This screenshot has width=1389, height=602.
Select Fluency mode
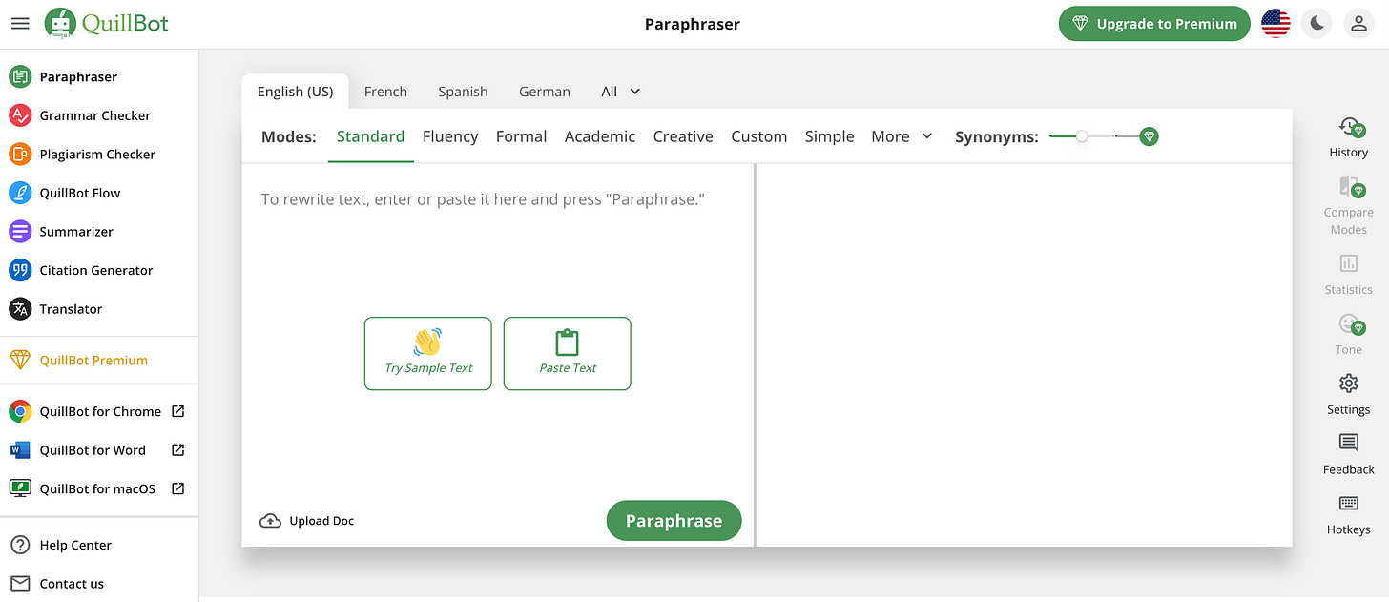point(450,136)
